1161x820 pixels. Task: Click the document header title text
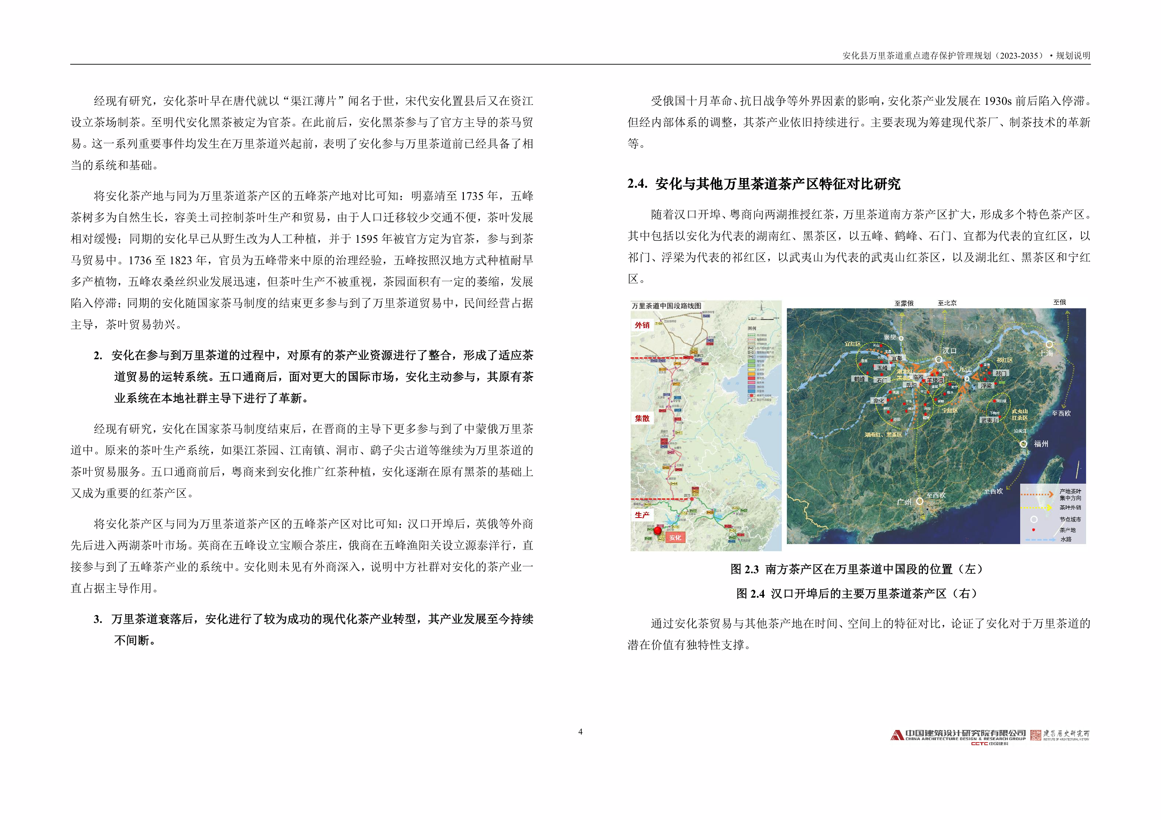[966, 56]
